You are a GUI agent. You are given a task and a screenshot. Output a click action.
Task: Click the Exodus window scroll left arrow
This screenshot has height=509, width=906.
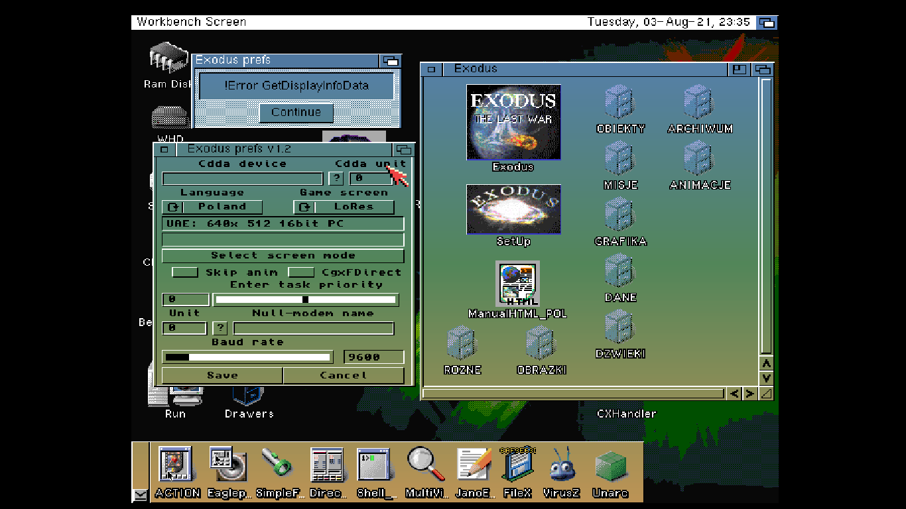pos(734,394)
